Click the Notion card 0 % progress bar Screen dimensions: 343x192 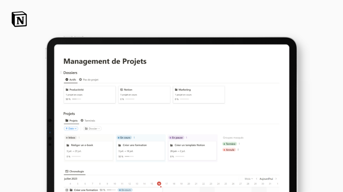pos(130,99)
